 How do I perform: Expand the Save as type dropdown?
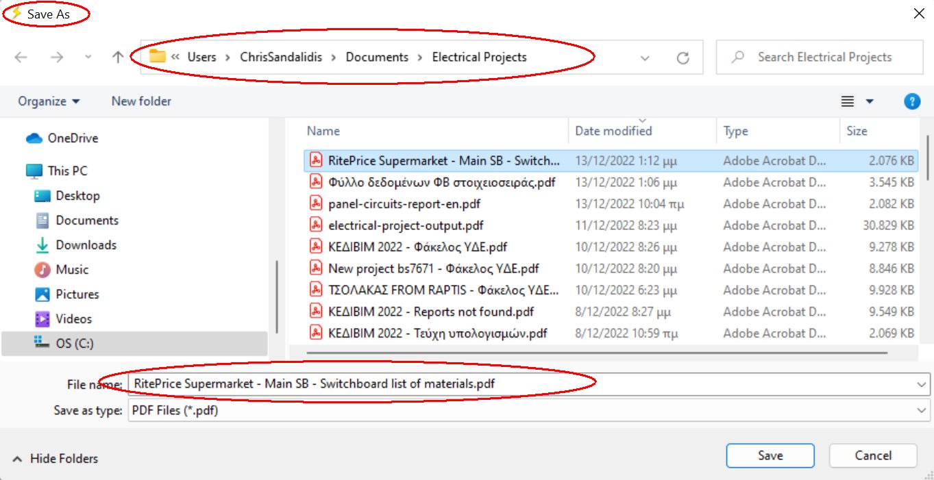coord(922,411)
